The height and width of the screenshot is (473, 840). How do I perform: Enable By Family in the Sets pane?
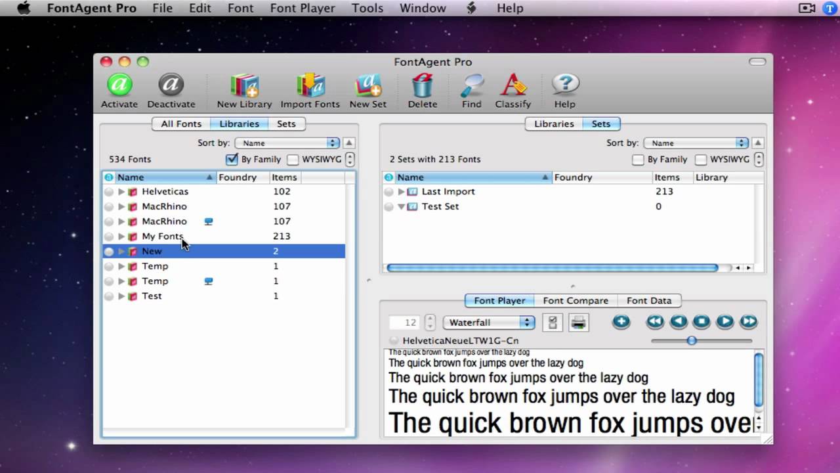point(638,159)
